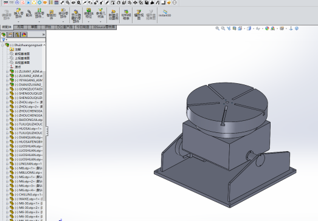Select the Move Component (移动零部件) tool
This screenshot has height=221, width=318.
tap(63, 13)
